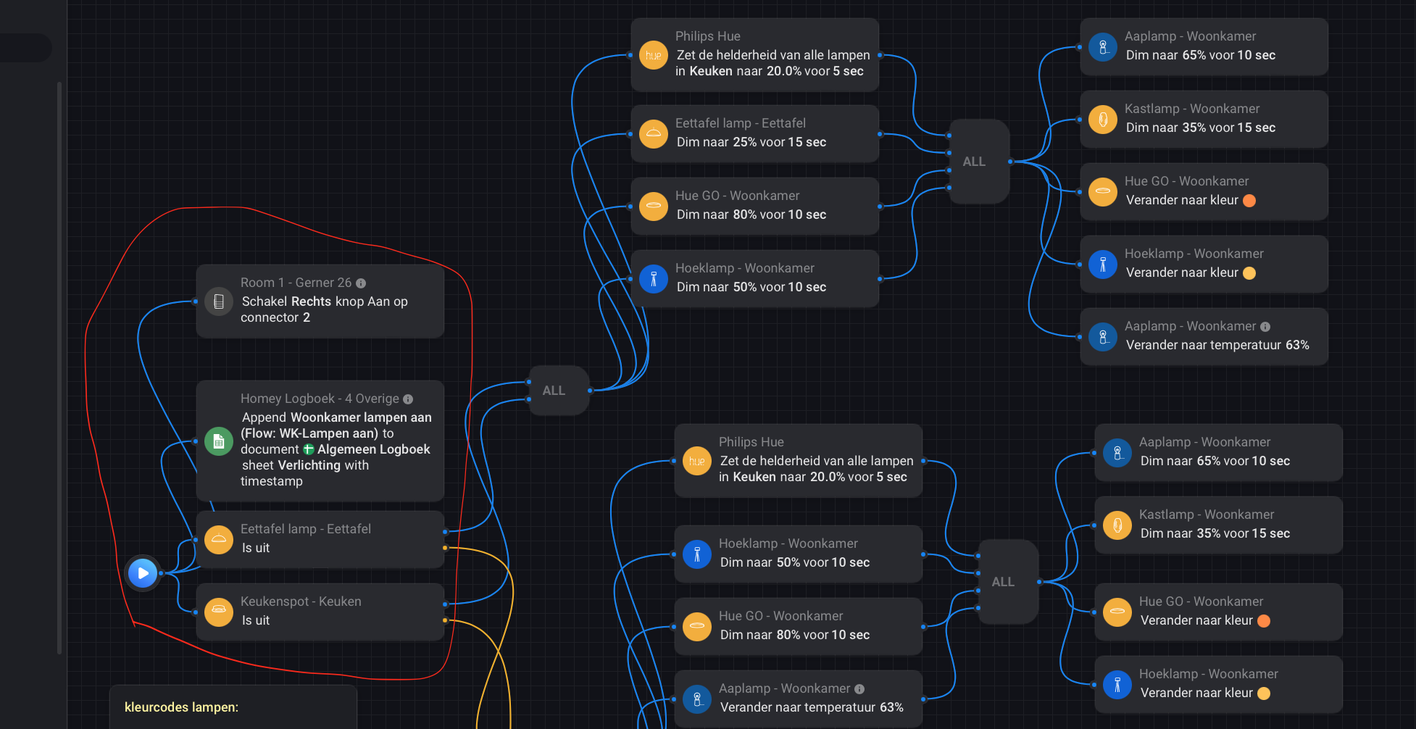Select upper Hue GO 'Verander naar kleur' lamp icon
The width and height of the screenshot is (1416, 729).
tap(1103, 192)
